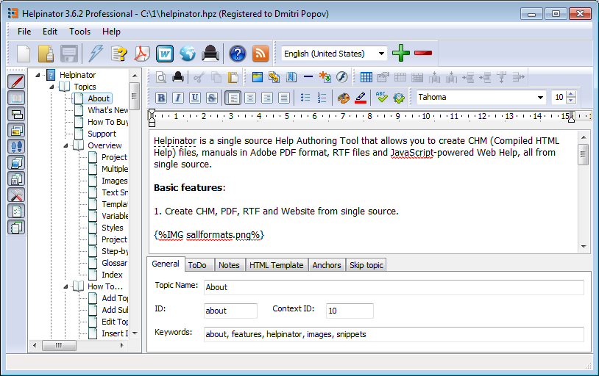The height and width of the screenshot is (376, 599).
Task: Click the Adobe PDF export icon
Action: point(142,54)
